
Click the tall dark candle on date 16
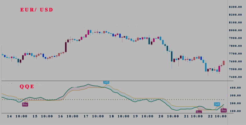click(66, 47)
